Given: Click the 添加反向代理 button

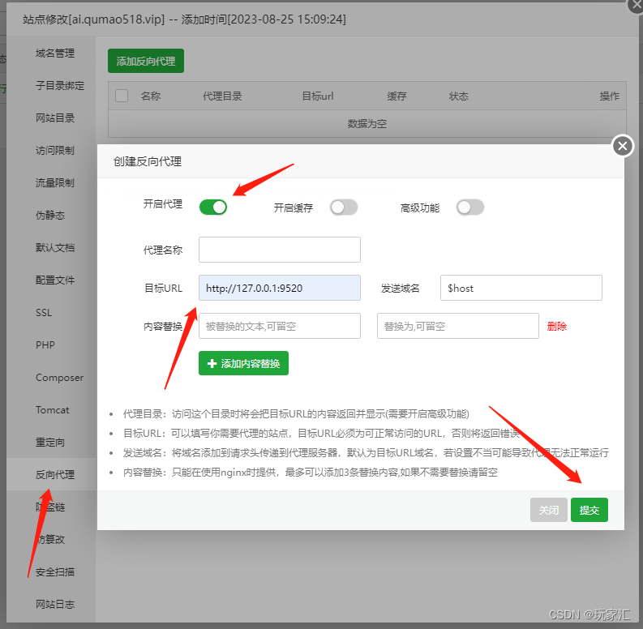Looking at the screenshot, I should pos(146,61).
